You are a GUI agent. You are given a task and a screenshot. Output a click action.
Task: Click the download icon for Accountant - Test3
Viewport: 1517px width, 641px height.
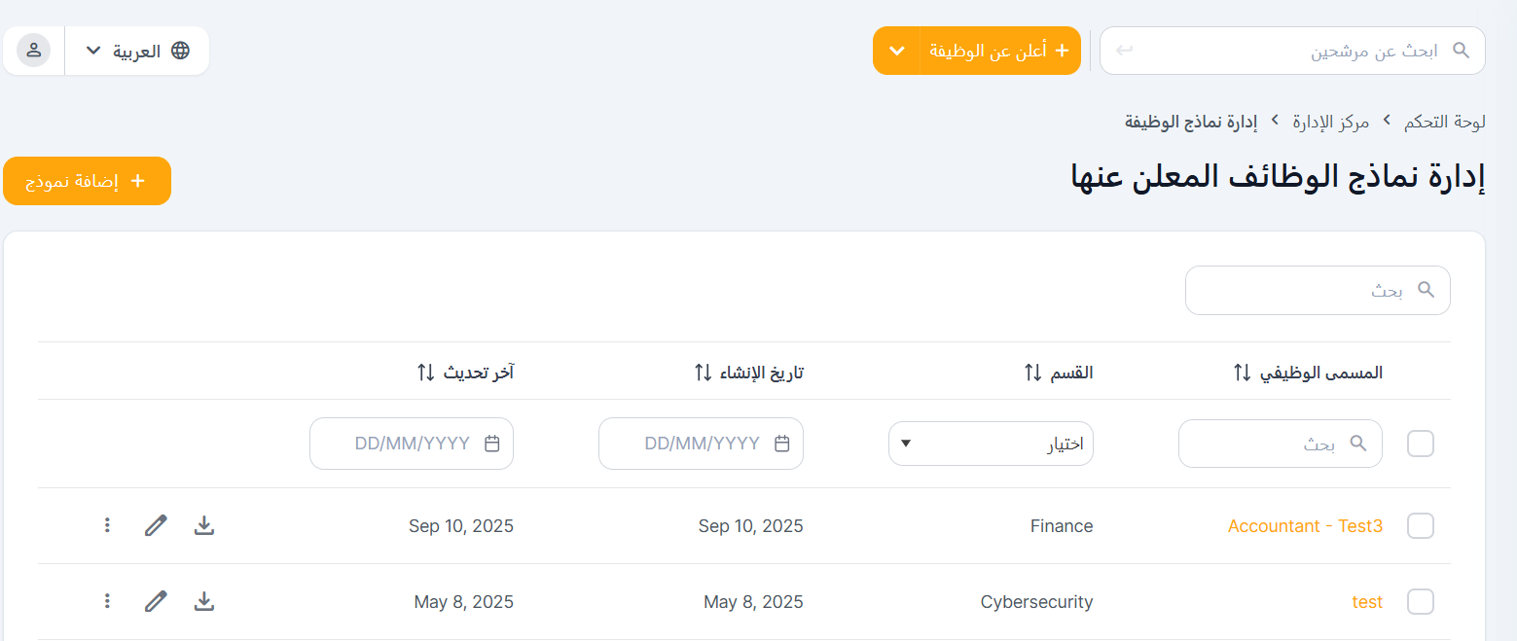(204, 526)
